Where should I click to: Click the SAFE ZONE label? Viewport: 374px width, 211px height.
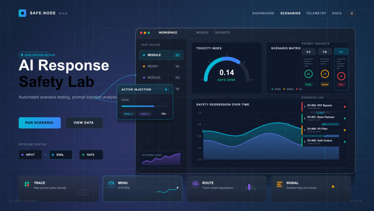pos(227,80)
